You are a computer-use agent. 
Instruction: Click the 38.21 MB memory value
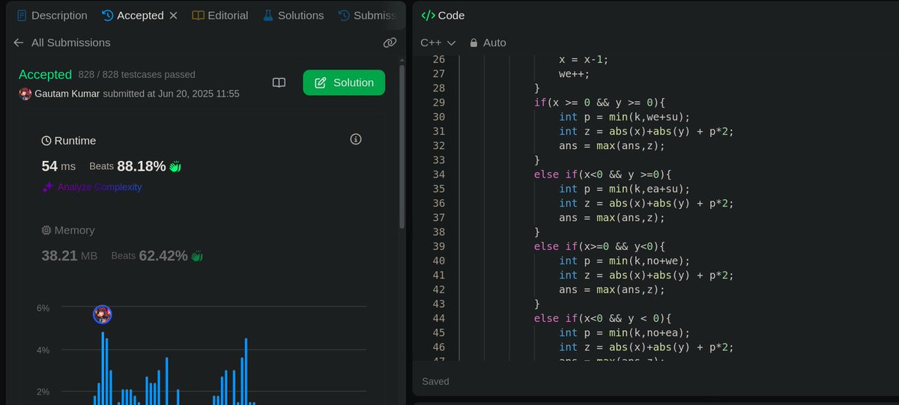pyautogui.click(x=69, y=255)
